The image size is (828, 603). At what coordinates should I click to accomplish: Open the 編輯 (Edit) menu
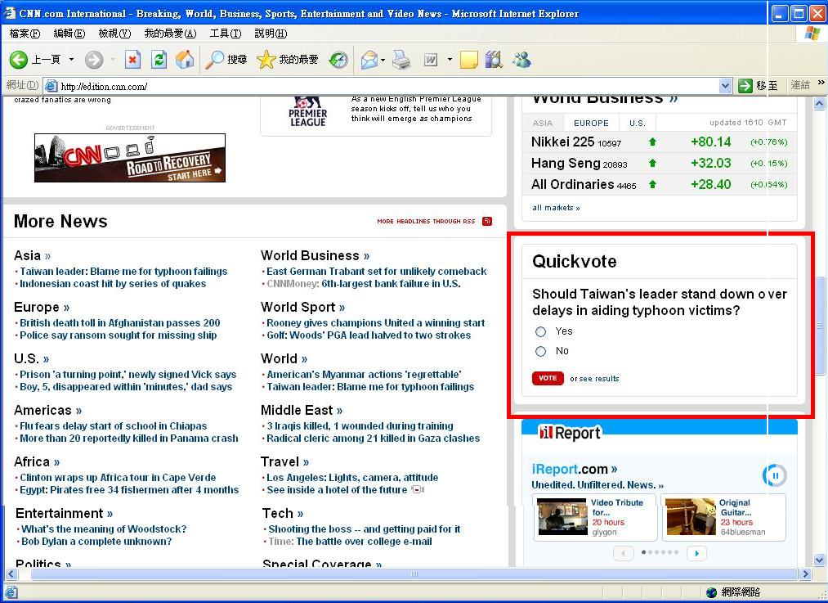[69, 34]
